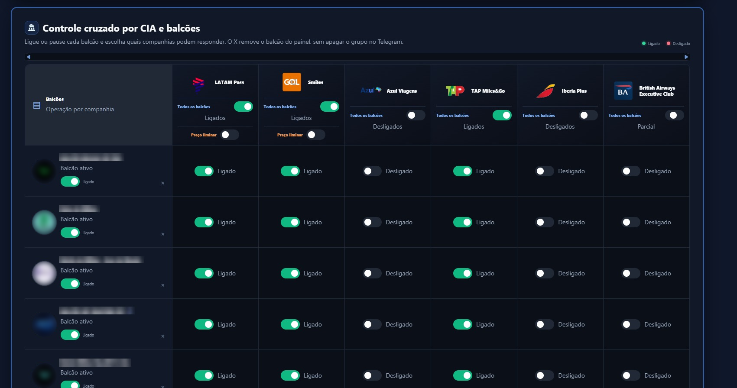
Task: Enable Todos os balcões for Azul Viagens
Action: [416, 115]
